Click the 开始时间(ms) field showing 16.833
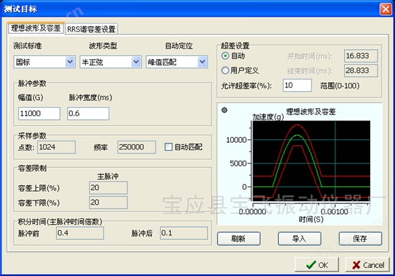The image size is (395, 276). [x=361, y=56]
